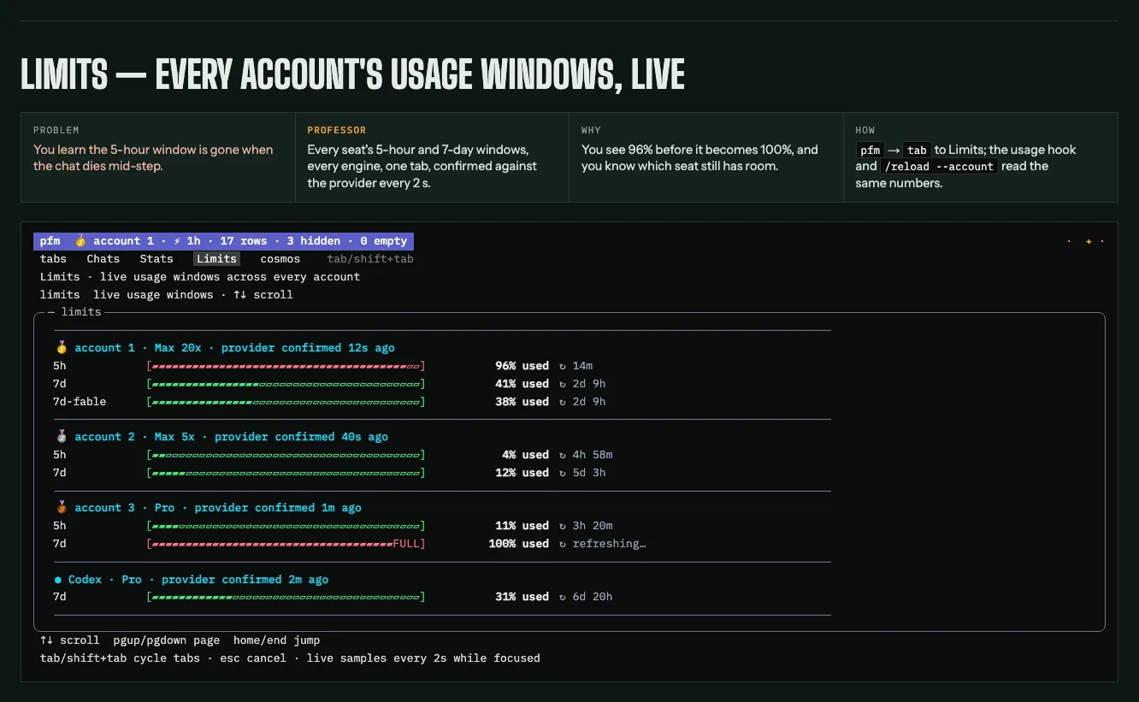Click the tab/shift+tab hint text
The image size is (1139, 702).
pos(370,259)
